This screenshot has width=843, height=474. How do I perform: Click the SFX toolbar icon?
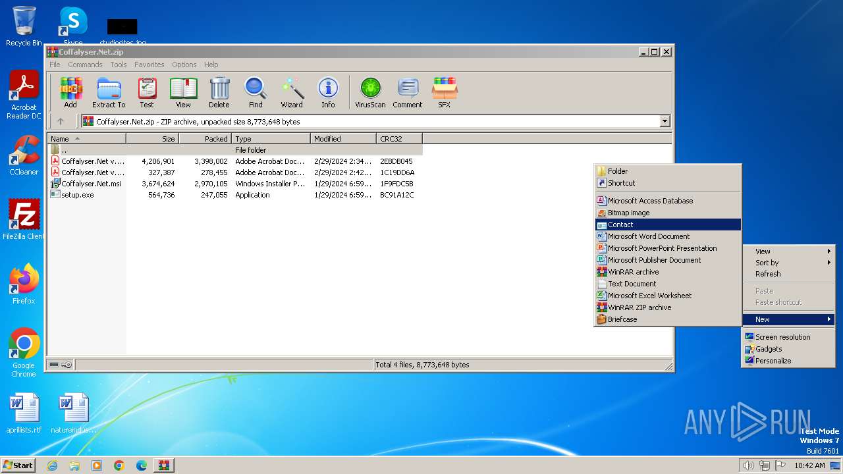point(445,93)
